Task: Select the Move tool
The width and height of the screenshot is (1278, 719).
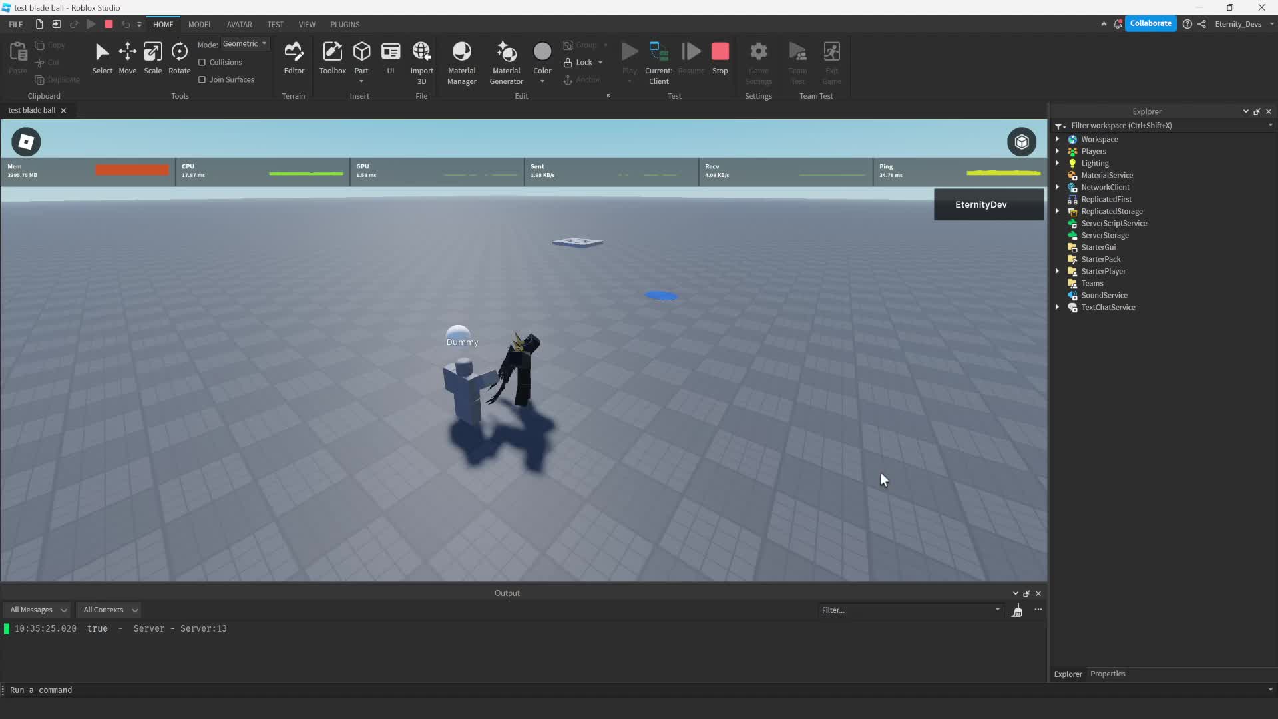Action: click(x=127, y=57)
